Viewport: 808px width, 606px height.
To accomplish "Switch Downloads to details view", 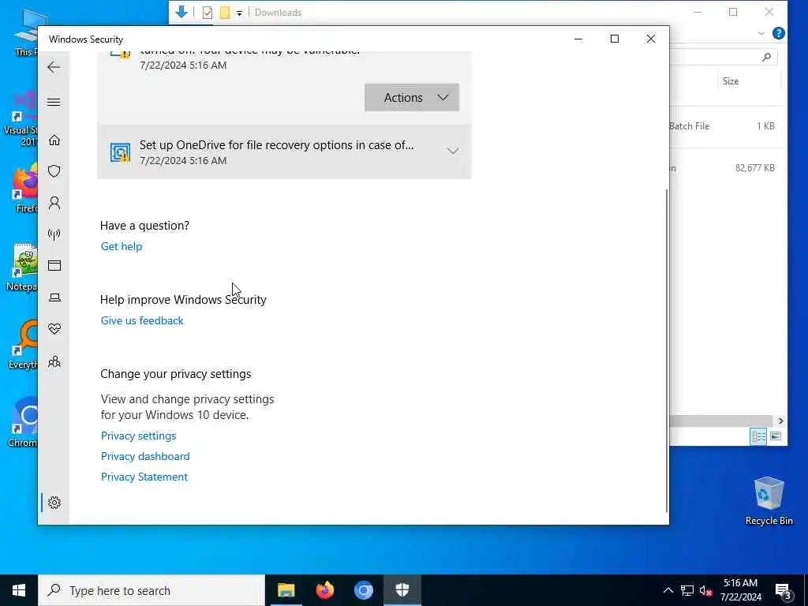I will (x=758, y=436).
